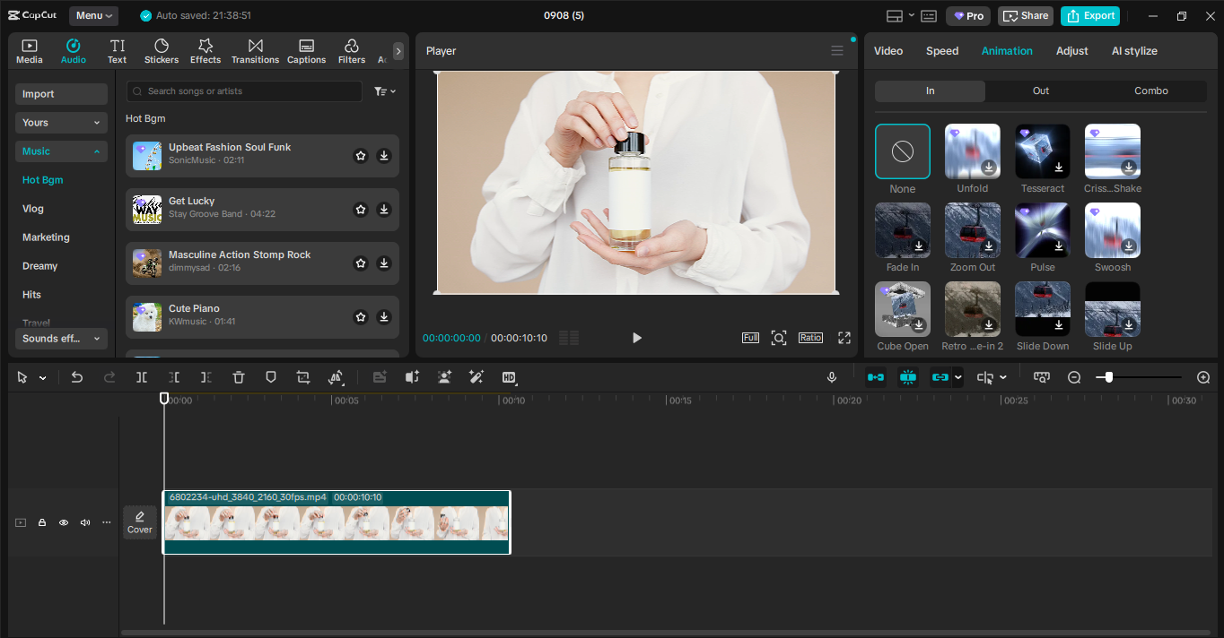Switch to the Speed tab
1224x638 pixels.
(x=942, y=51)
